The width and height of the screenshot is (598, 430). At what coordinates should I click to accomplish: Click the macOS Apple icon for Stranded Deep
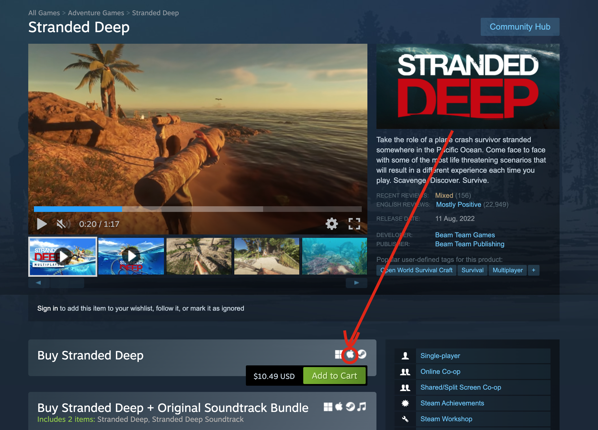[350, 354]
